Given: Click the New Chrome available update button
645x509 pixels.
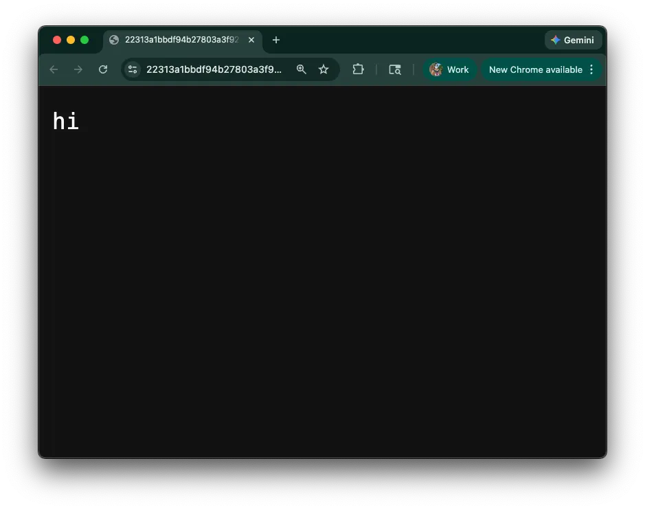Looking at the screenshot, I should tap(534, 69).
